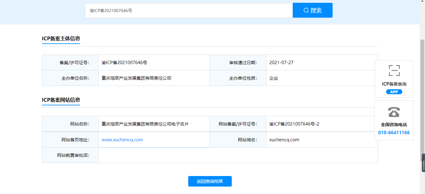Click the site name ending in 电子名片
Viewport: 425px width, 194px height.
pos(145,124)
